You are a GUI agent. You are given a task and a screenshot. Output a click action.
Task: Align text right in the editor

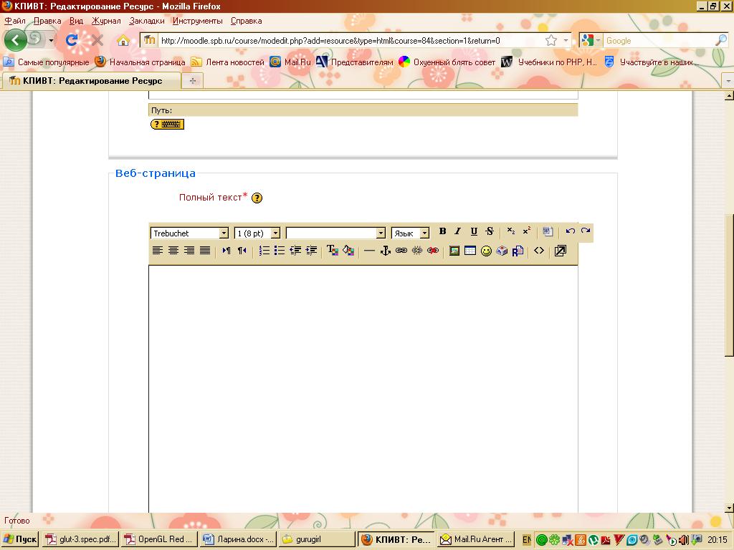(x=189, y=251)
